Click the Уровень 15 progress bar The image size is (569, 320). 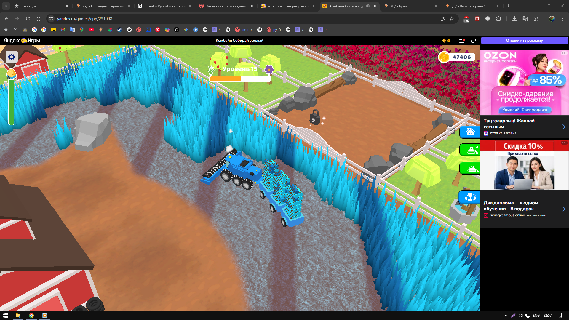(x=240, y=79)
